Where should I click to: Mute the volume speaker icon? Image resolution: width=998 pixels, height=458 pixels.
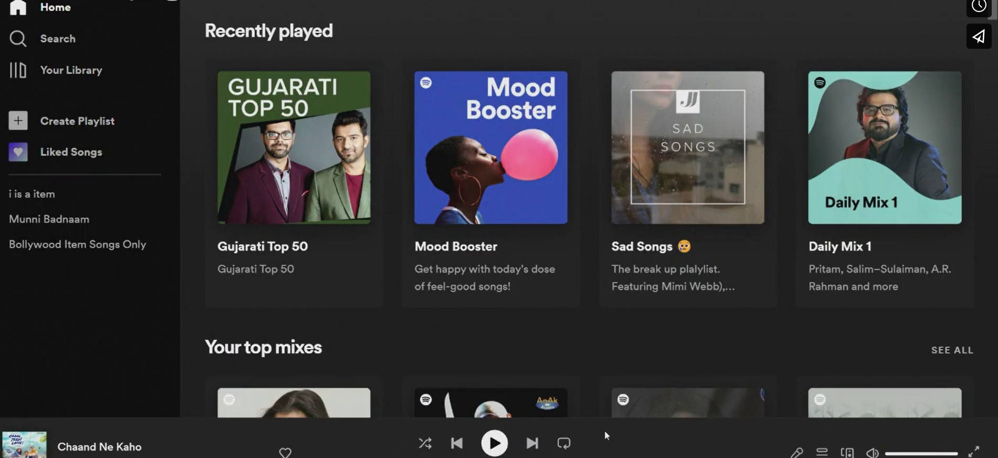(872, 453)
